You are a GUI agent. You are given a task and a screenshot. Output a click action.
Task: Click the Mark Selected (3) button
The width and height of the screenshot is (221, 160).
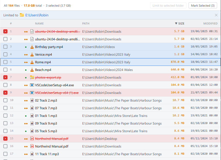pos(203,5)
